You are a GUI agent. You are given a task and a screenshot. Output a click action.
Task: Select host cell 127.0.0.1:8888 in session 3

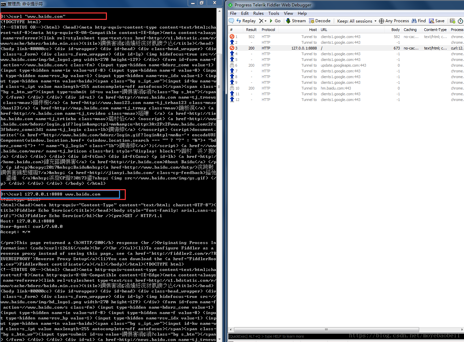304,48
